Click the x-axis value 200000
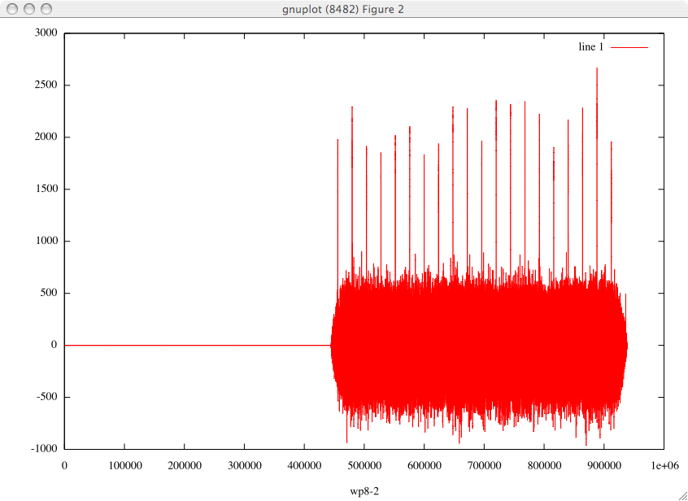The image size is (688, 501). point(185,466)
